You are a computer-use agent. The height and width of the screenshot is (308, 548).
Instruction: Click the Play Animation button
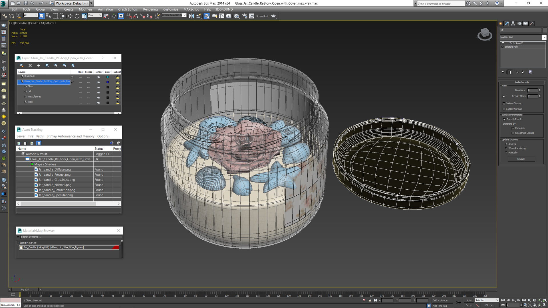click(x=513, y=300)
